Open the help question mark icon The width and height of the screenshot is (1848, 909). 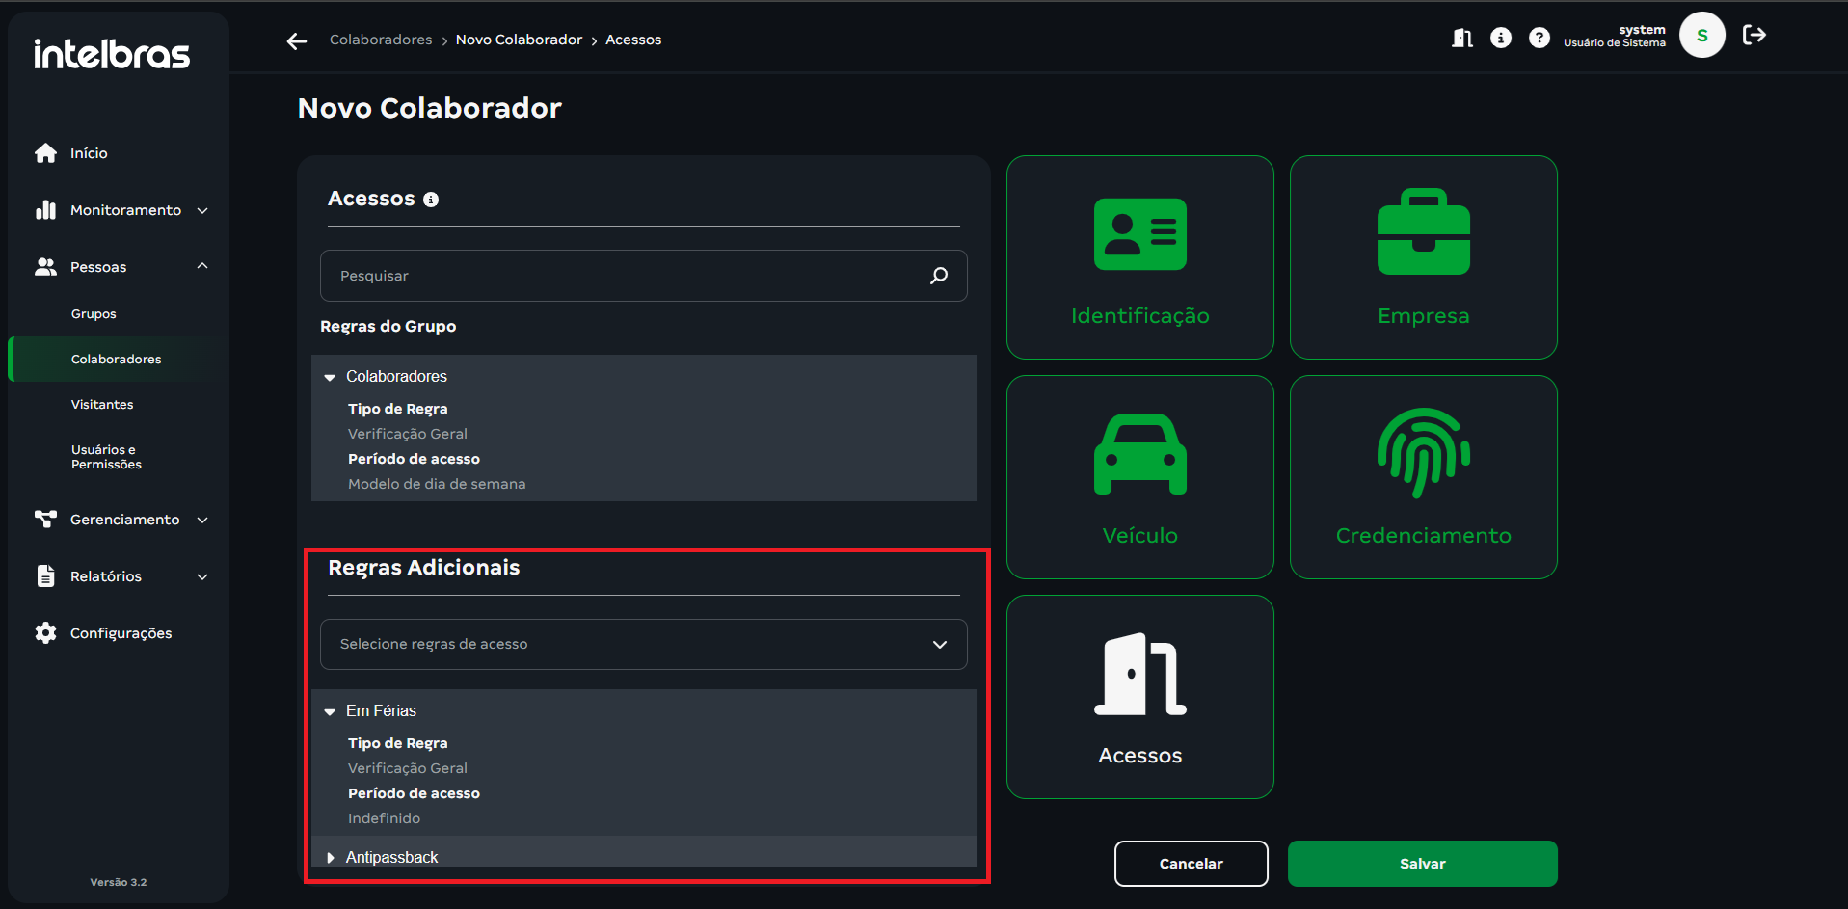tap(1540, 38)
